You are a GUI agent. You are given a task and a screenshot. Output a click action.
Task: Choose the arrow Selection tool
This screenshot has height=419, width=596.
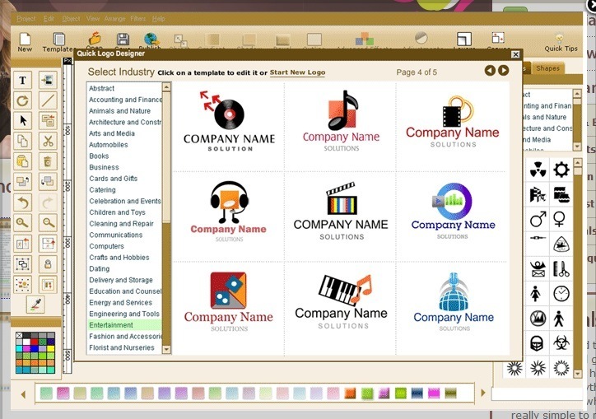(22, 121)
